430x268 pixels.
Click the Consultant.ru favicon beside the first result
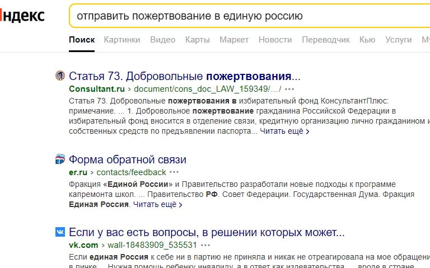[60, 76]
